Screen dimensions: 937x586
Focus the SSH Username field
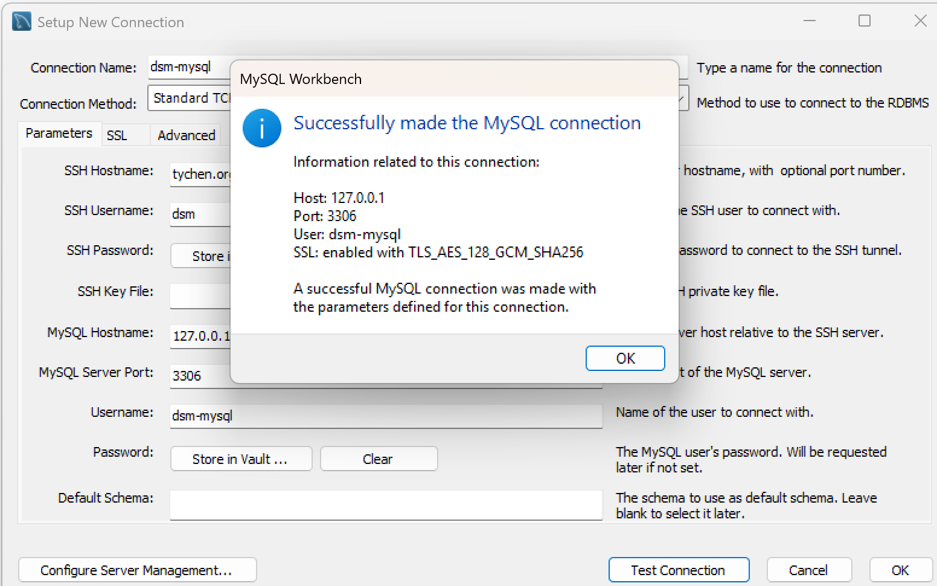pyautogui.click(x=199, y=214)
